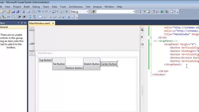Click the Find in Files icon
Image resolution: width=199 pixels, height=112 pixels.
[93, 12]
